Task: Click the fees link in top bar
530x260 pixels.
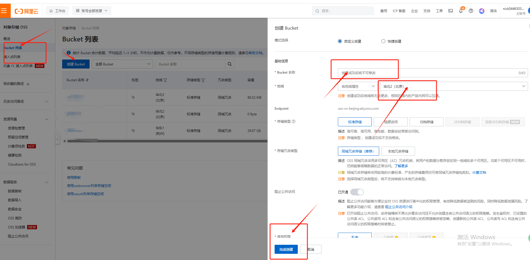Action: click(x=384, y=11)
